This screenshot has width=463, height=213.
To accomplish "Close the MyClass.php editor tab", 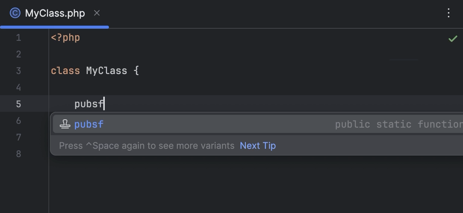I will [x=97, y=13].
